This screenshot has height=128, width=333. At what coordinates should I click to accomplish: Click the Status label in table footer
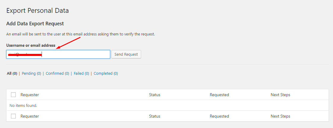(x=154, y=116)
